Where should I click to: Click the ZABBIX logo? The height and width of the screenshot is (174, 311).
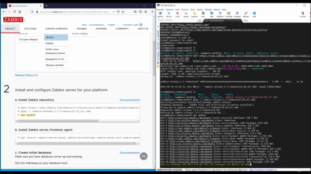tap(13, 19)
